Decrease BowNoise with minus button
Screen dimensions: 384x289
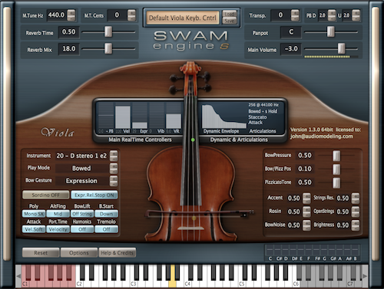tap(306, 228)
